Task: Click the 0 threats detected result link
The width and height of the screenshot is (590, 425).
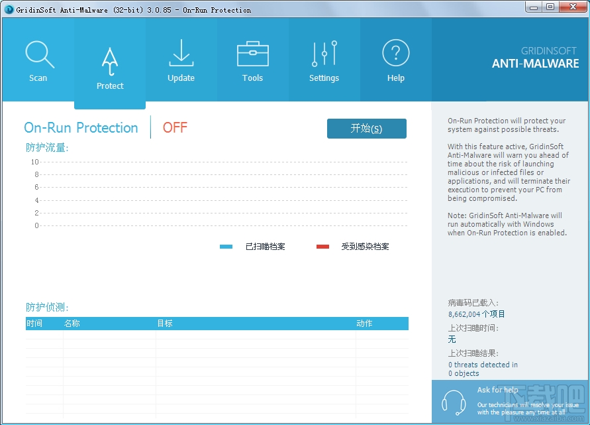Action: (482, 365)
